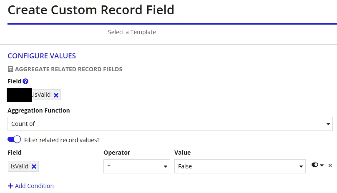The height and width of the screenshot is (193, 337).
Task: Click empty space in filter Field picker
Action: click(69, 166)
